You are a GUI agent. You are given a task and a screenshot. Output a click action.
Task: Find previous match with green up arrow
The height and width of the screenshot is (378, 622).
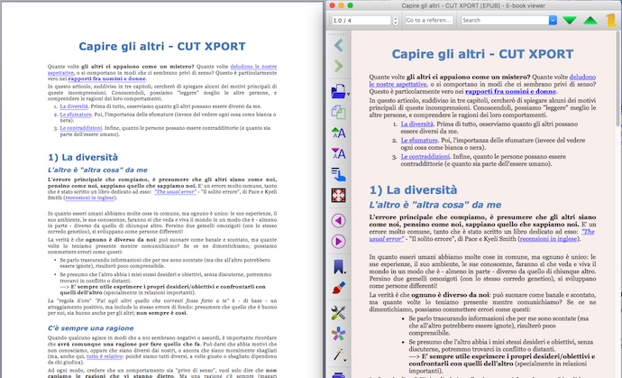pyautogui.click(x=590, y=20)
